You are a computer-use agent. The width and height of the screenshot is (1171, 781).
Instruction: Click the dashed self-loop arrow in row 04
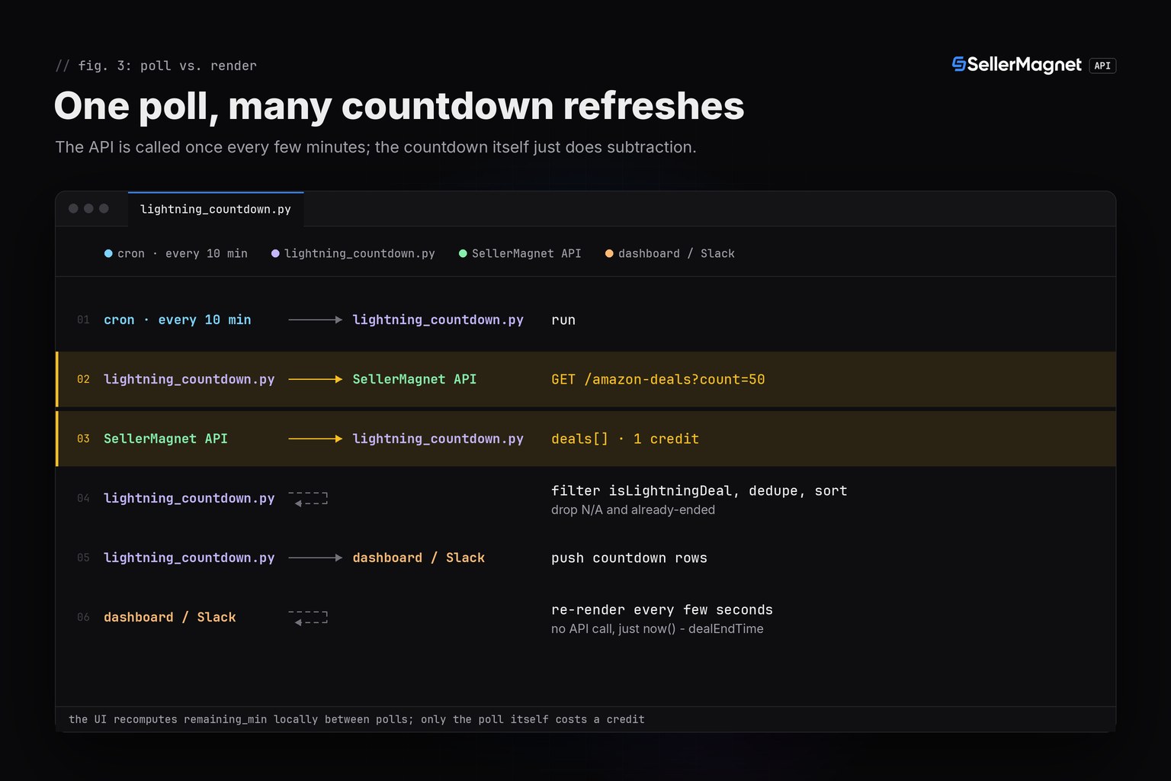(x=308, y=498)
